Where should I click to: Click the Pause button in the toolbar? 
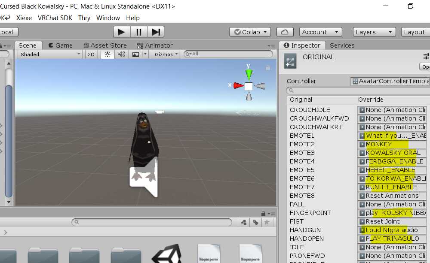[138, 32]
